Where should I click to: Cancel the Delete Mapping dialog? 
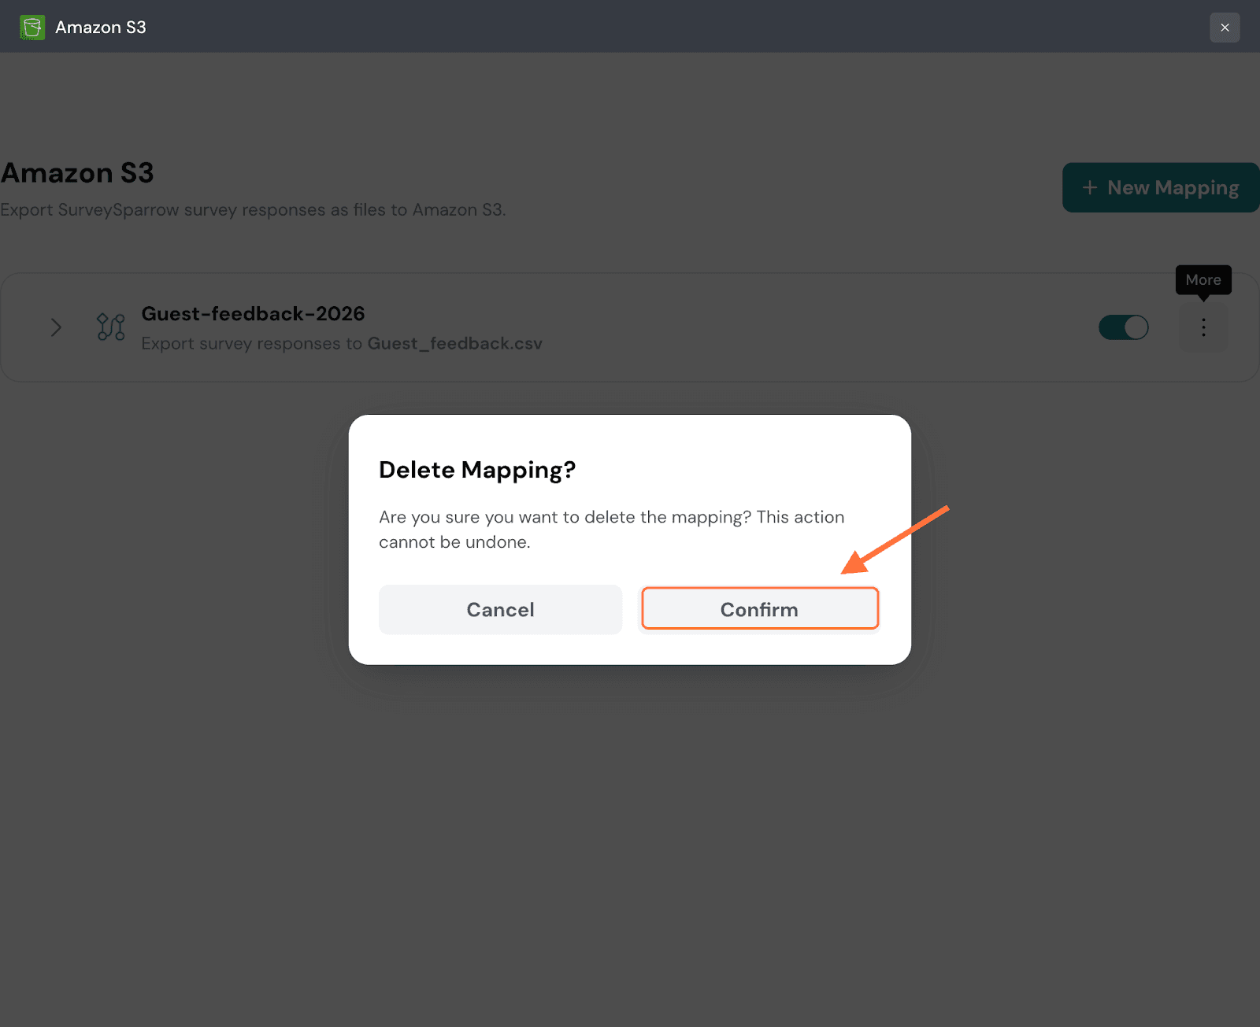[500, 609]
